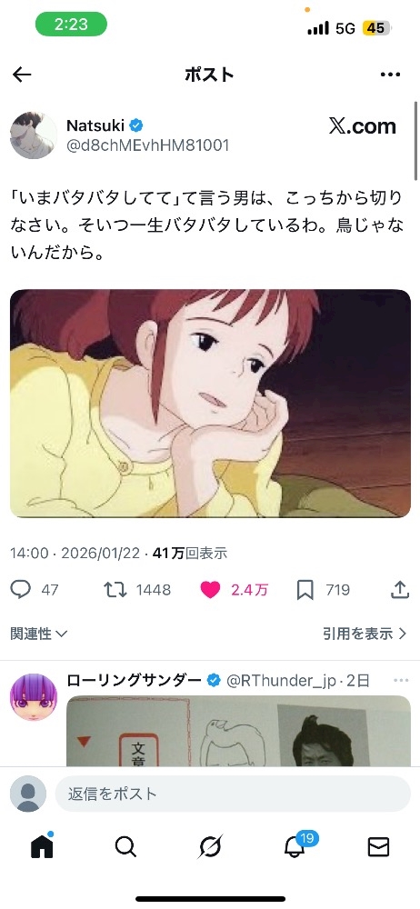Screen dimensions: 420x909
Task: Open the Search magnifier tab
Action: tap(125, 847)
